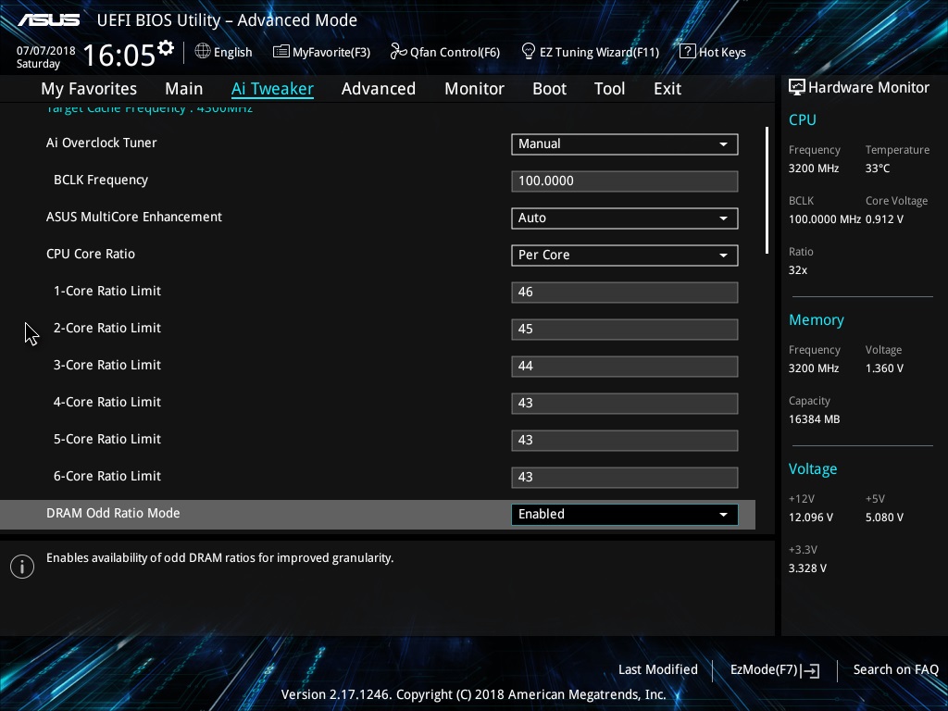Go to the Advanced tab
Screen dimensions: 948x711
[x=379, y=89]
